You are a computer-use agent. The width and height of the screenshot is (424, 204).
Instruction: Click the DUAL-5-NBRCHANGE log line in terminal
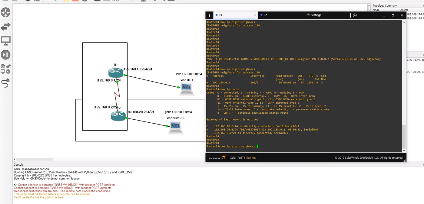pyautogui.click(x=293, y=59)
